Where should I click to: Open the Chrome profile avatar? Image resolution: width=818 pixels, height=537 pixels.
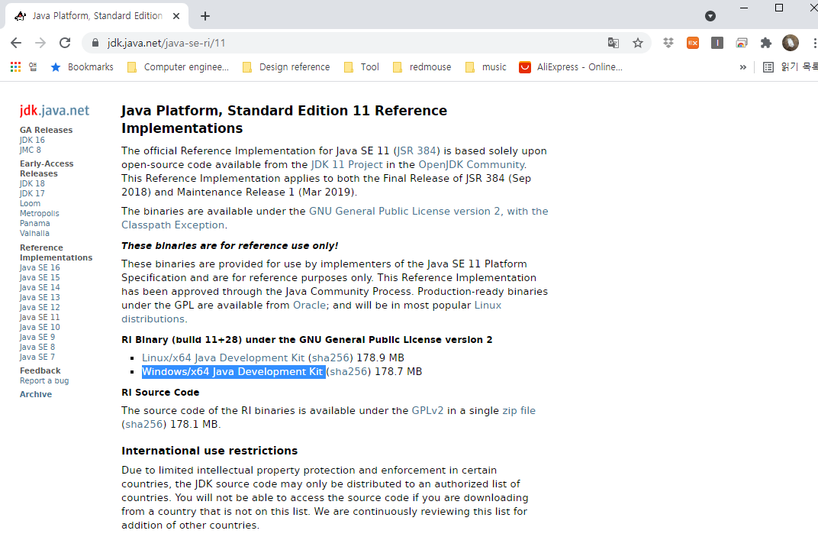coord(791,43)
